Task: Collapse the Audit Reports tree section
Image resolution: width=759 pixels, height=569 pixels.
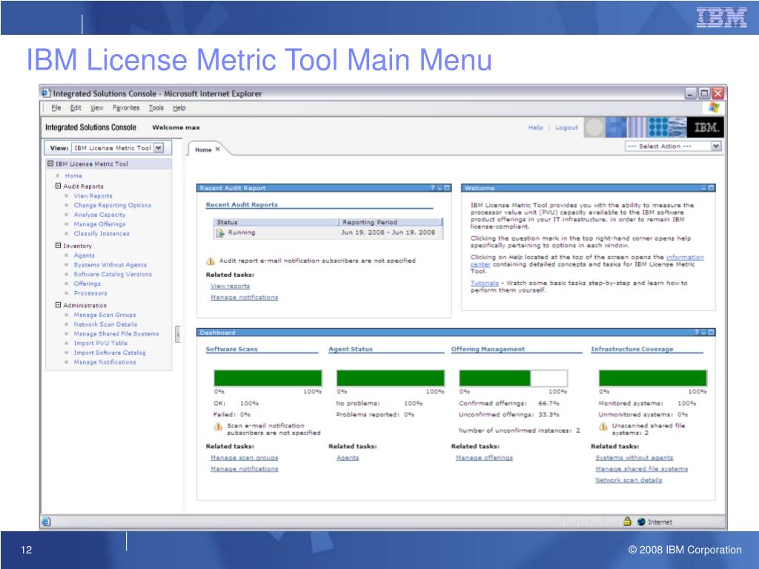Action: coord(58,186)
